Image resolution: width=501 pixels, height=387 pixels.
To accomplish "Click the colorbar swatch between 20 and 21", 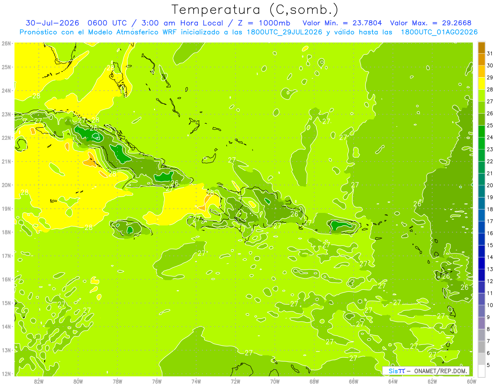I will [x=481, y=180].
